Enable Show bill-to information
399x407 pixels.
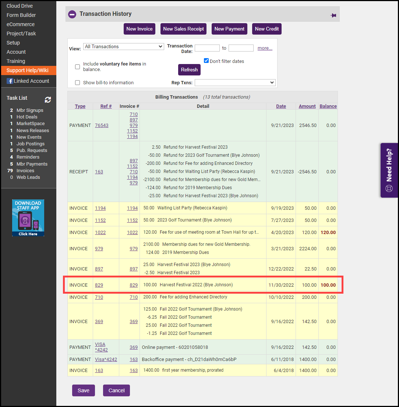(77, 83)
